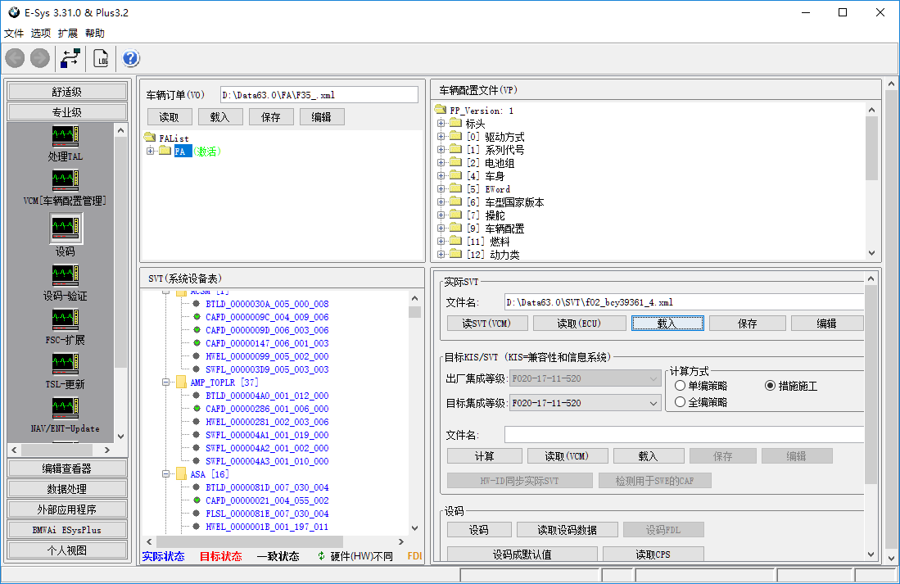
Task: Open the 设码-验证 module icon
Action: (x=66, y=274)
